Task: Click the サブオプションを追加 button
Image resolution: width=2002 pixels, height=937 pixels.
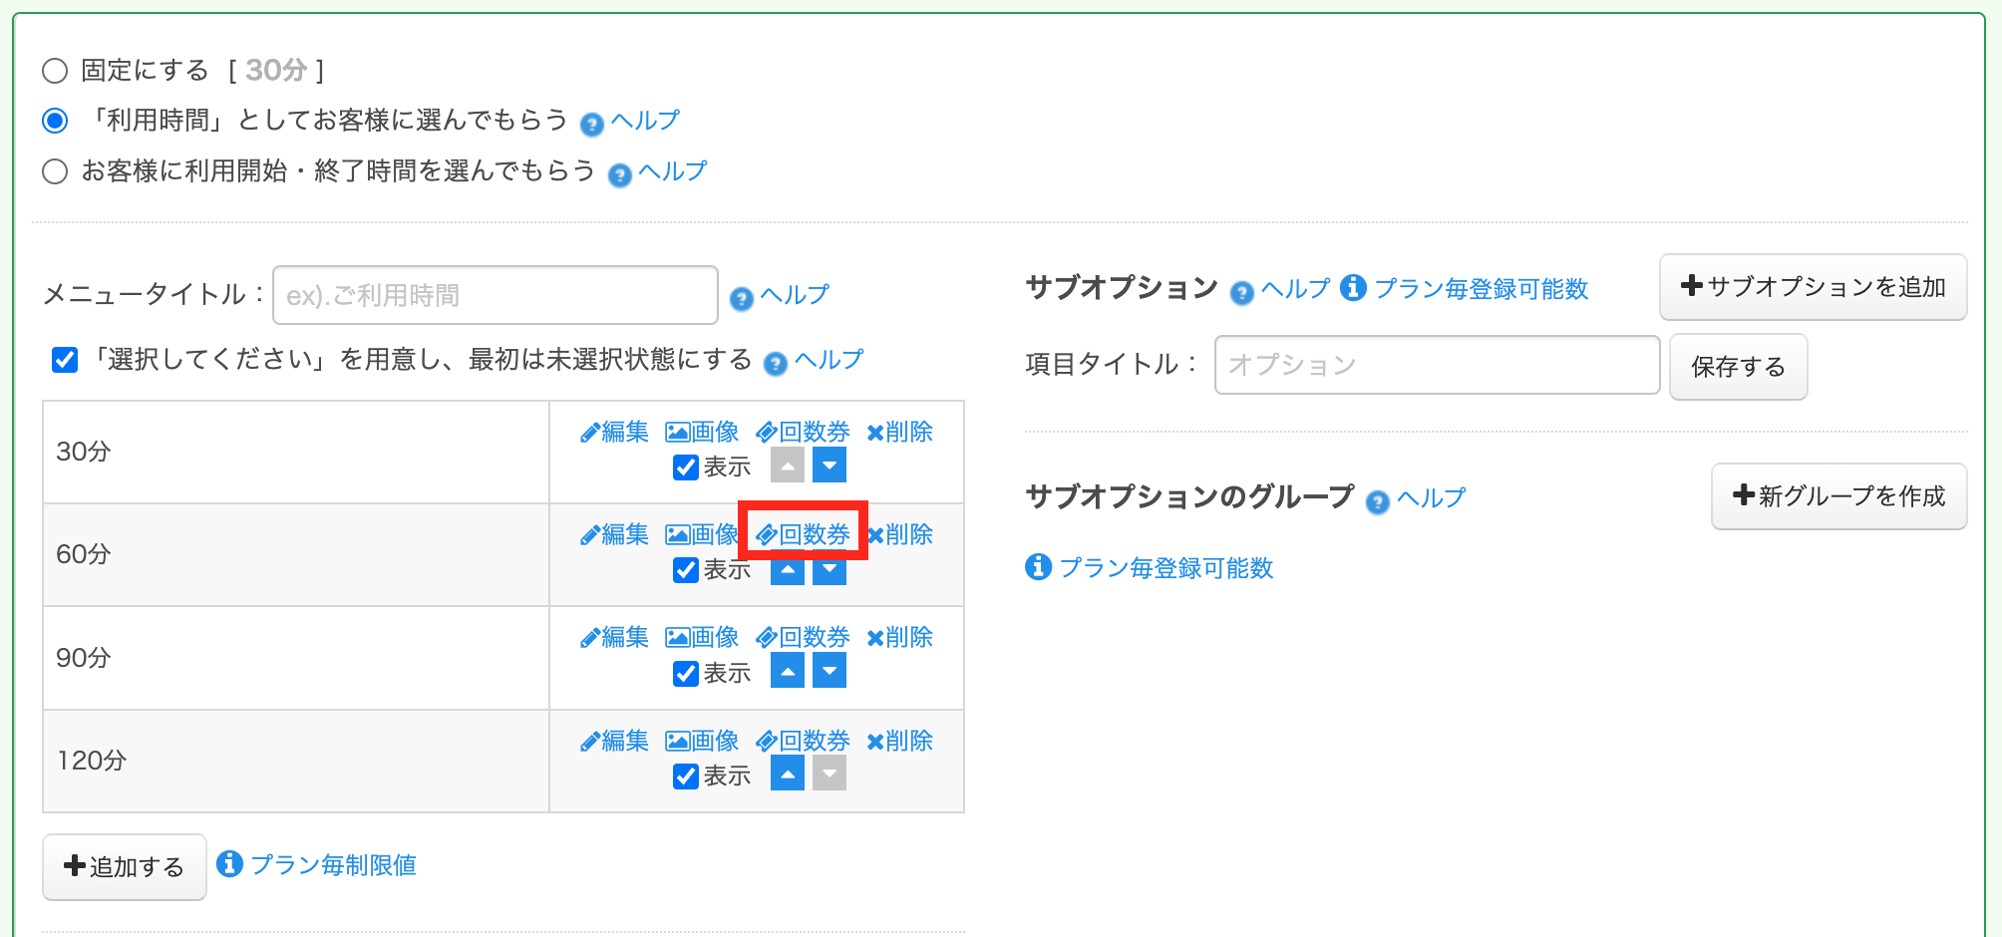Action: click(x=1813, y=287)
